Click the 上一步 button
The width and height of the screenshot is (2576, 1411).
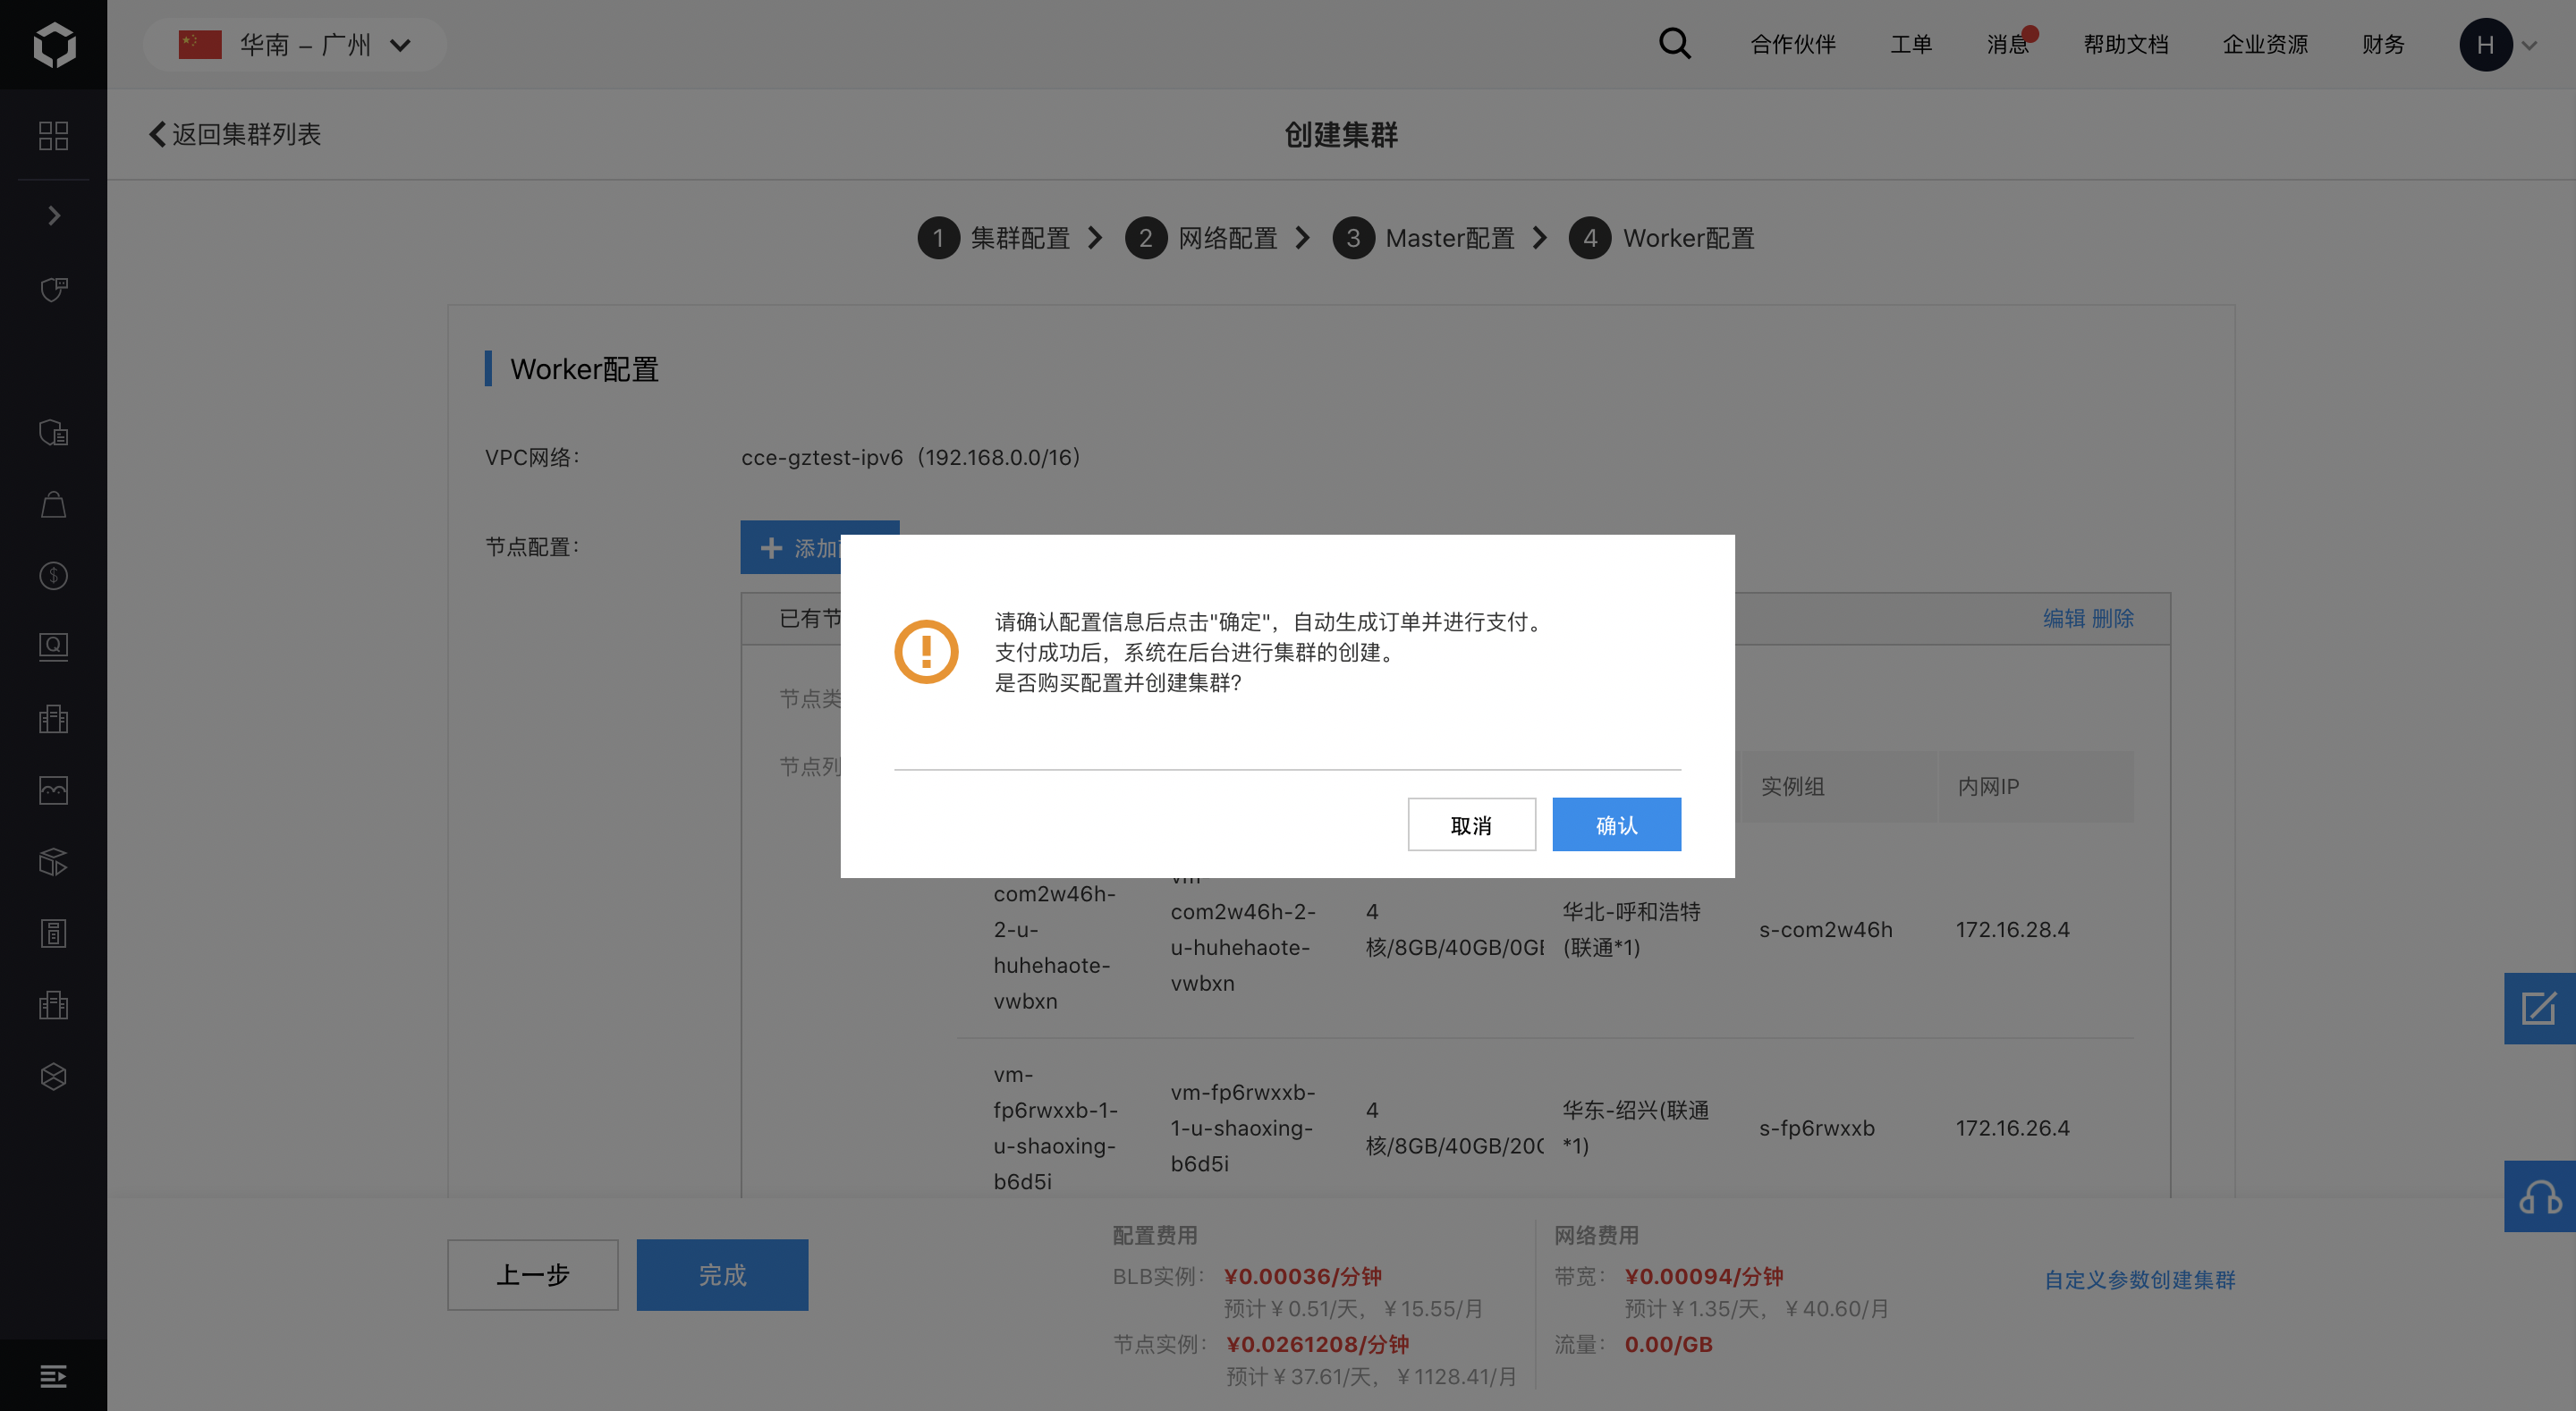[x=533, y=1274]
